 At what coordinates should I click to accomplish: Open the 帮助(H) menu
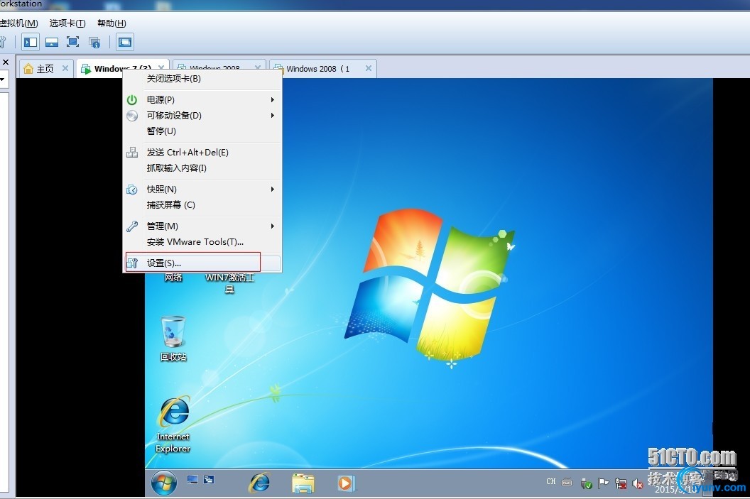(x=112, y=23)
